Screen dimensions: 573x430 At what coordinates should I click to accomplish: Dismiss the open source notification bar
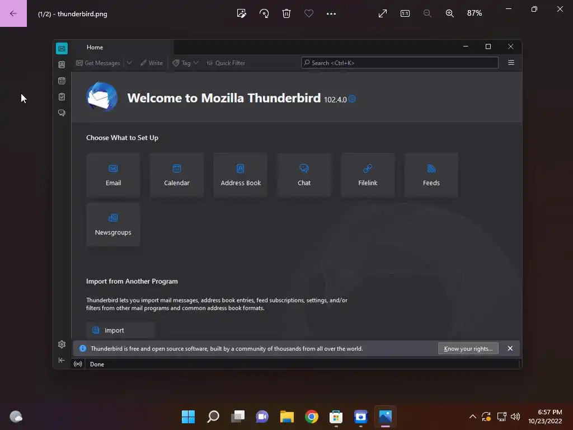[x=510, y=348]
